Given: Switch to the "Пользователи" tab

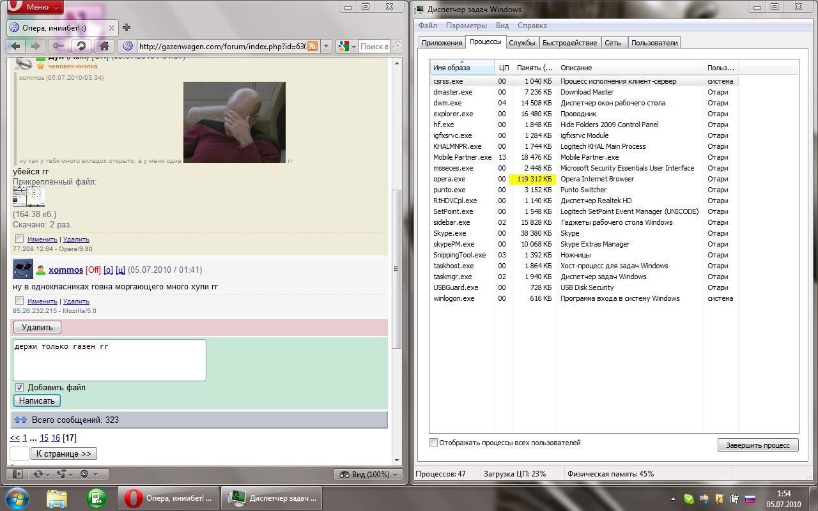Looking at the screenshot, I should (654, 43).
